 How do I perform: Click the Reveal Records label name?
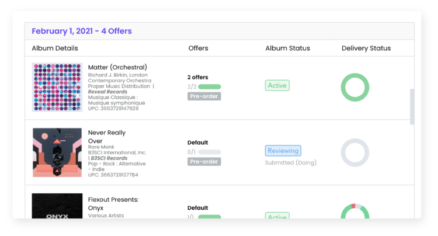click(x=107, y=92)
